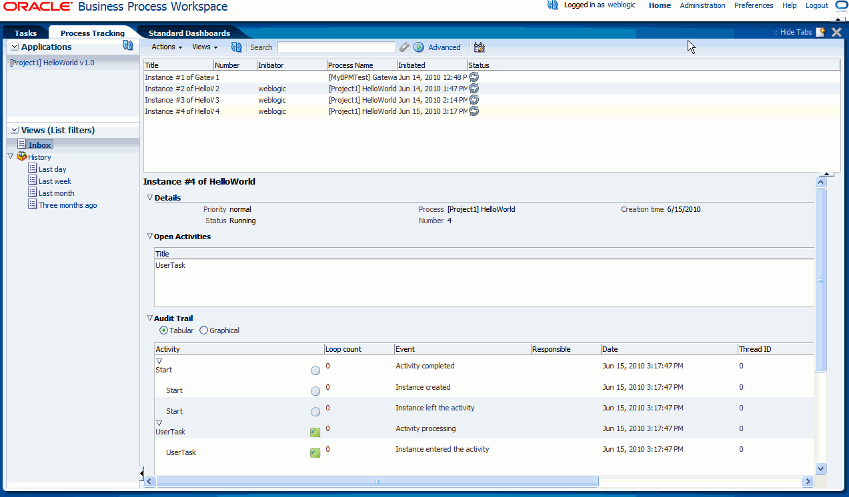Image resolution: width=849 pixels, height=497 pixels.
Task: Select the Instance #4 of HelloWorld row
Action: point(492,111)
